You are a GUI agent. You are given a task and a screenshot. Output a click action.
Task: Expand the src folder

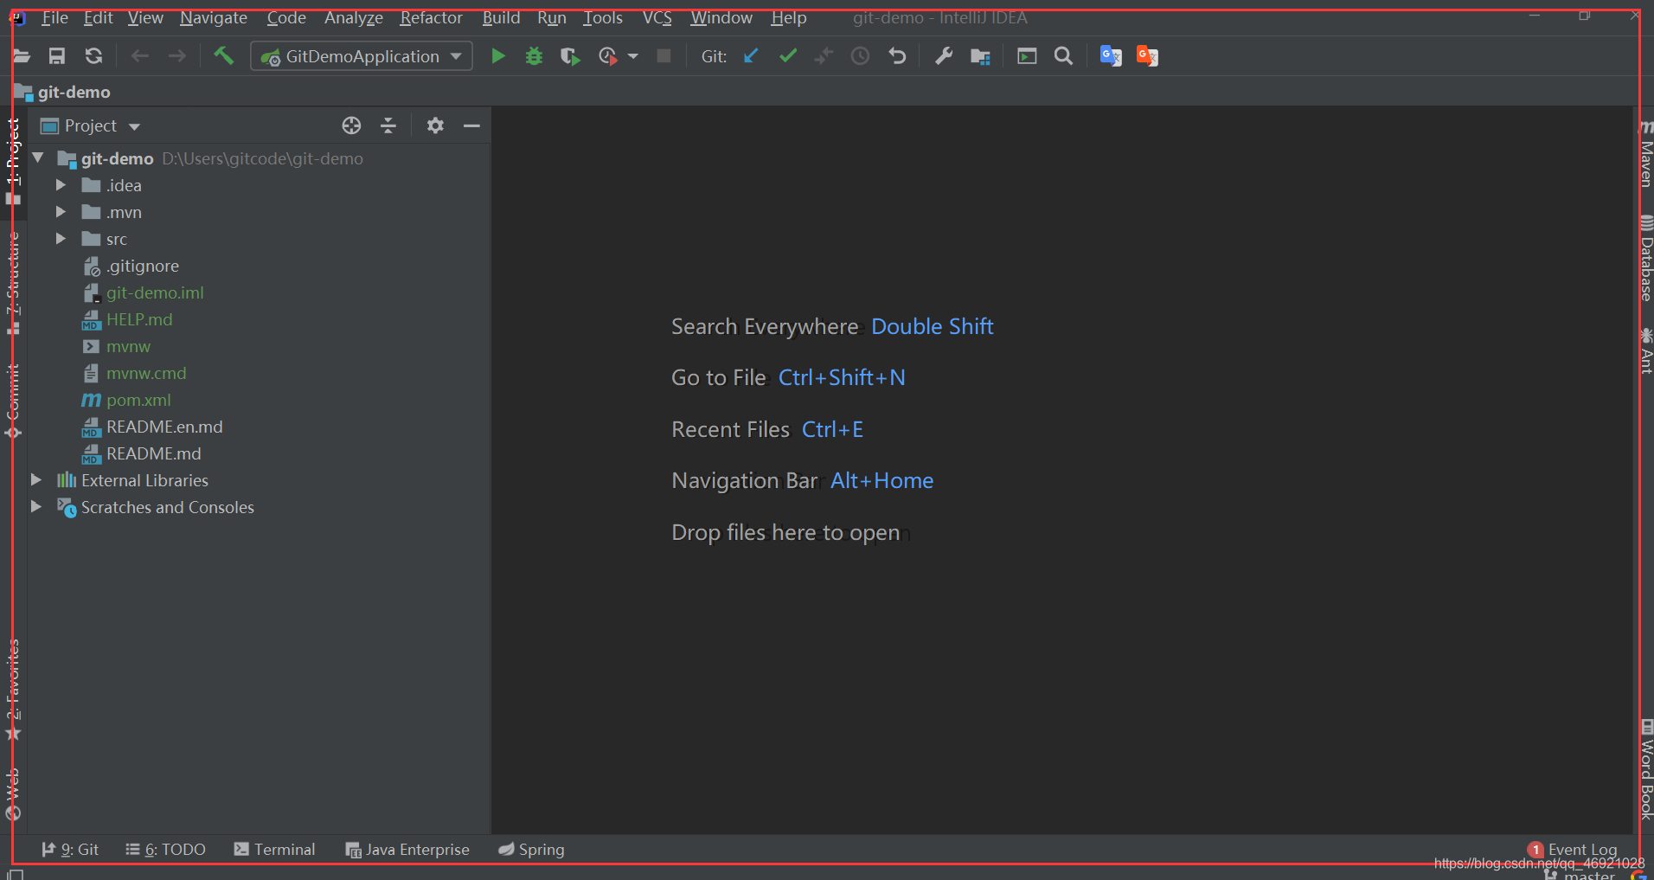[61, 239]
